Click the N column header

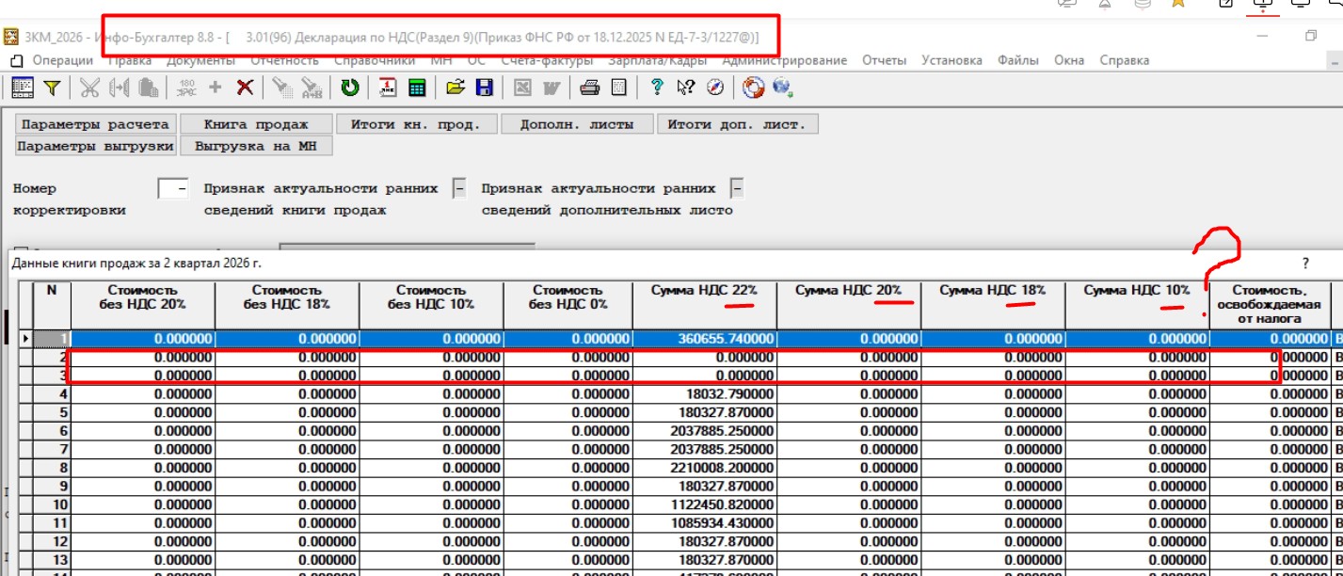pyautogui.click(x=52, y=305)
